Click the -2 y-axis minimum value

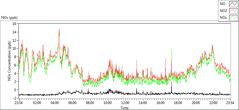click(x=15, y=98)
